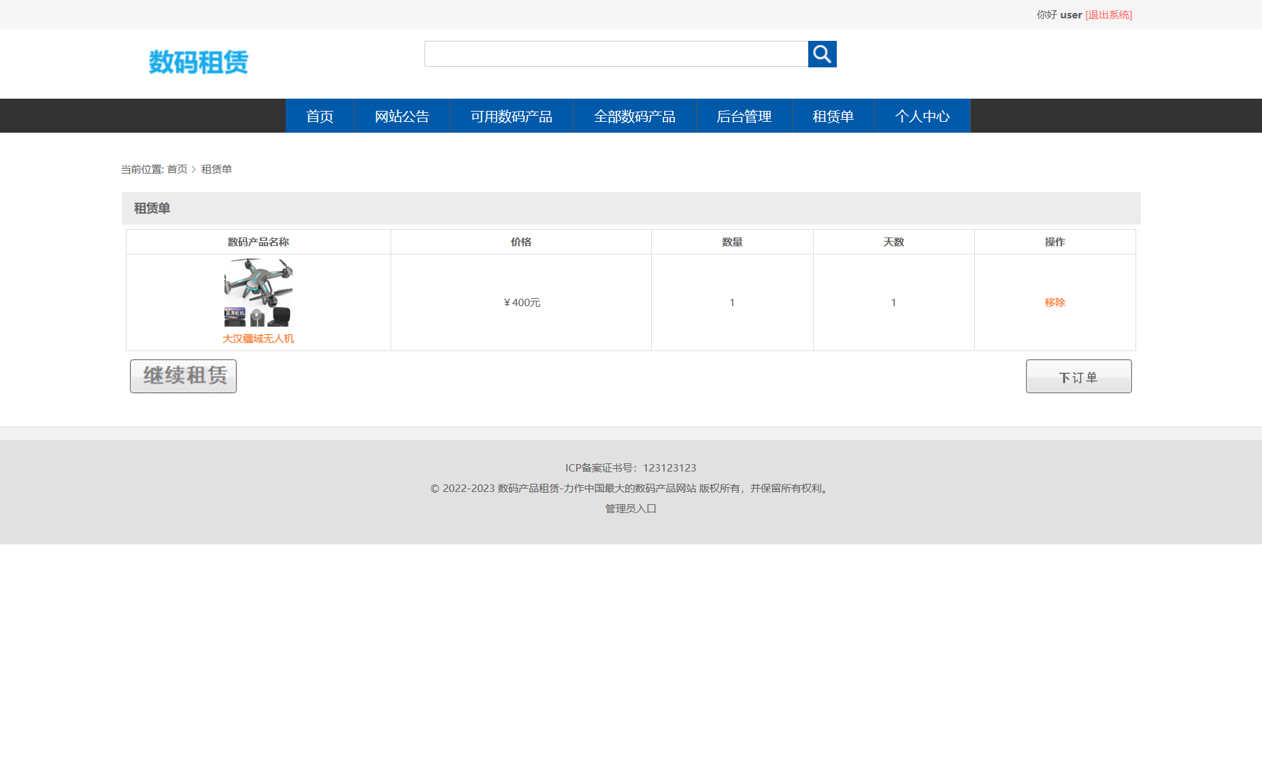Click 租赁单 in the breadcrumb trail
The height and width of the screenshot is (775, 1262).
216,169
